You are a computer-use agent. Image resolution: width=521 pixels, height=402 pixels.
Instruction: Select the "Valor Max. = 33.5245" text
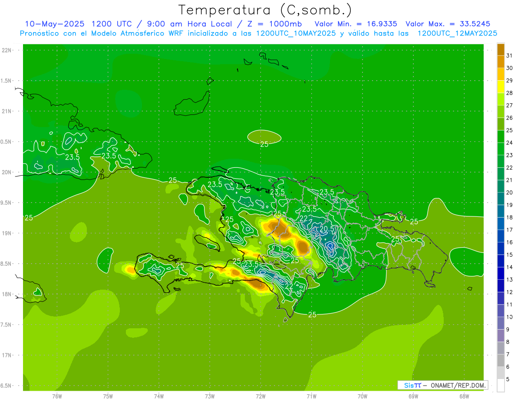tap(448, 24)
